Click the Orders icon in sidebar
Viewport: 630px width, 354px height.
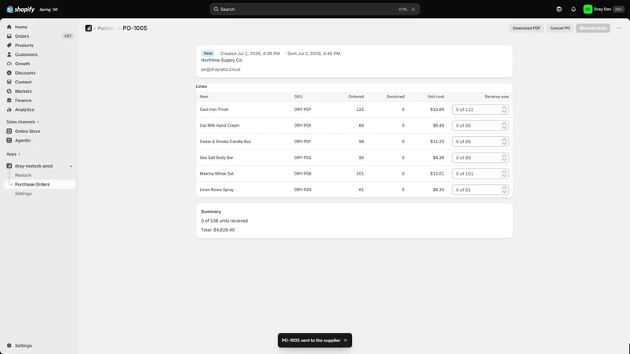9,36
